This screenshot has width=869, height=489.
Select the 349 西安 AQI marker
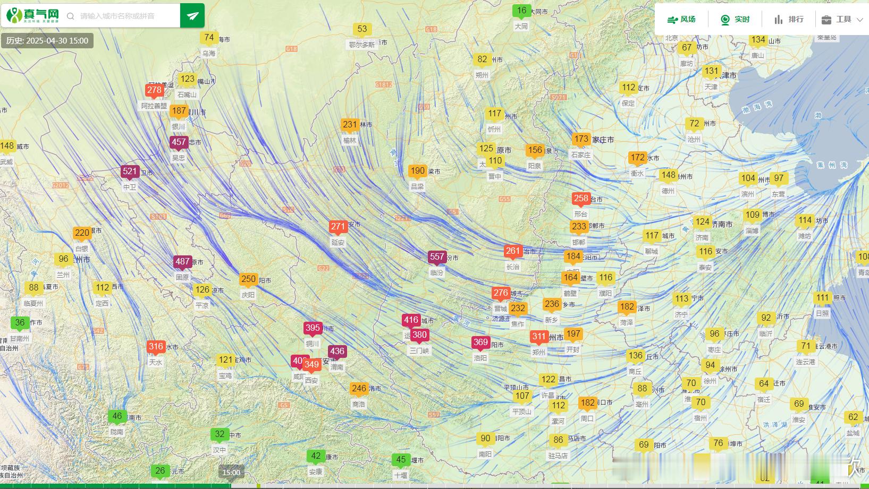tap(311, 365)
